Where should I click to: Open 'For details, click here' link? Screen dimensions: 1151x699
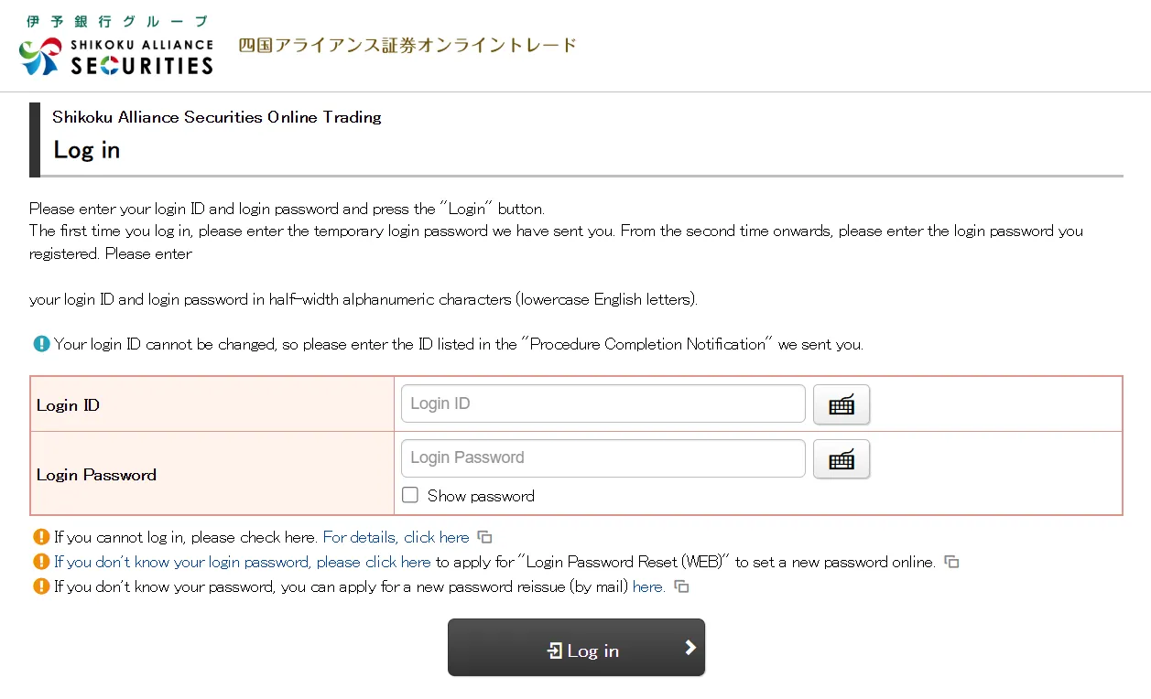[396, 537]
